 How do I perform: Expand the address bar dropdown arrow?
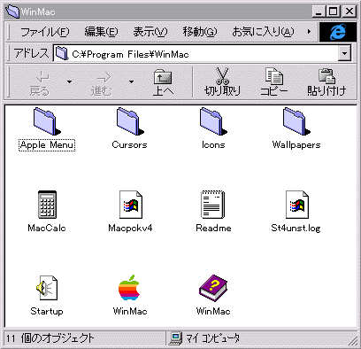click(x=344, y=54)
